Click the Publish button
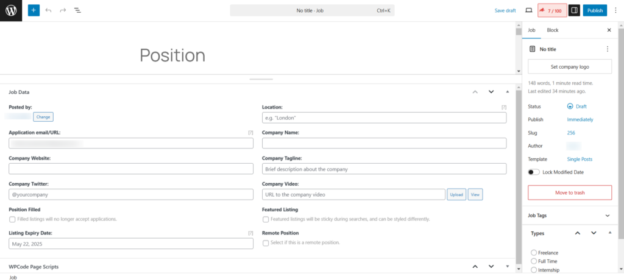 click(x=595, y=11)
